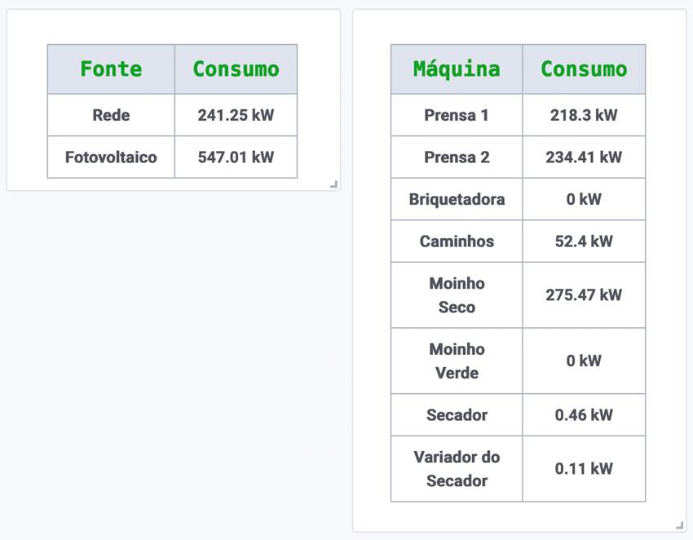Screen dimensions: 693x540
Task: Select the Prensa 1 row
Action: click(x=456, y=114)
